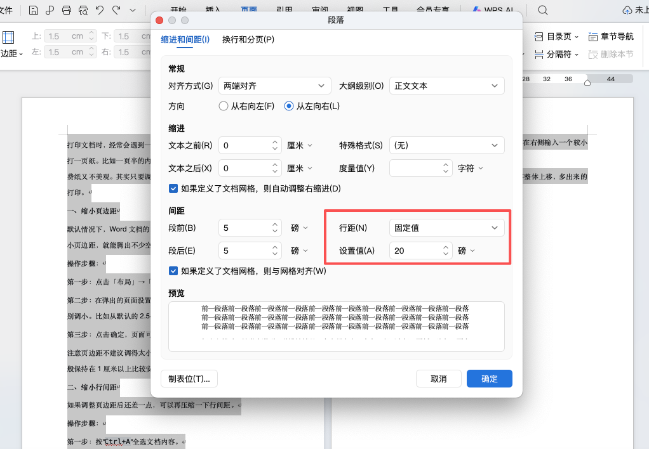Change 段前 unit 磅 dropdown
The width and height of the screenshot is (649, 449).
click(x=300, y=228)
